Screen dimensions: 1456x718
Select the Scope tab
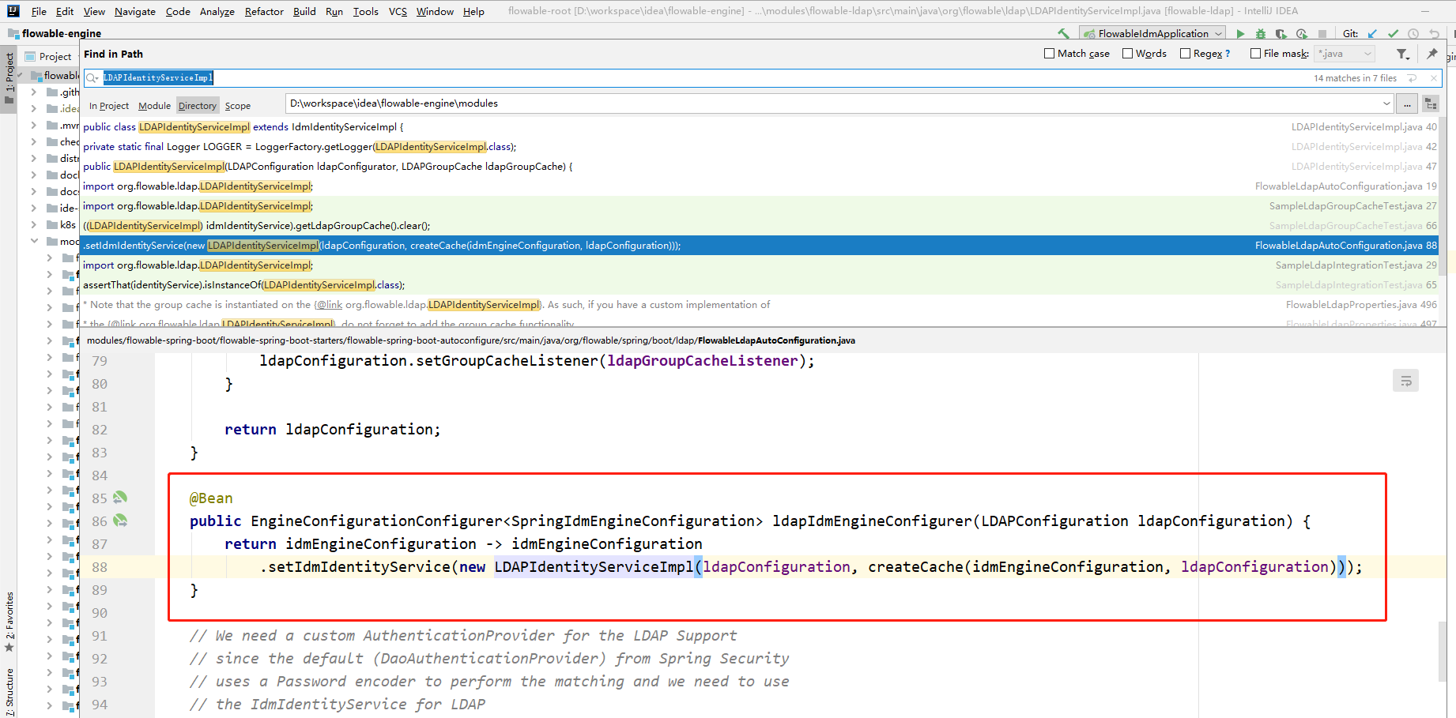237,106
